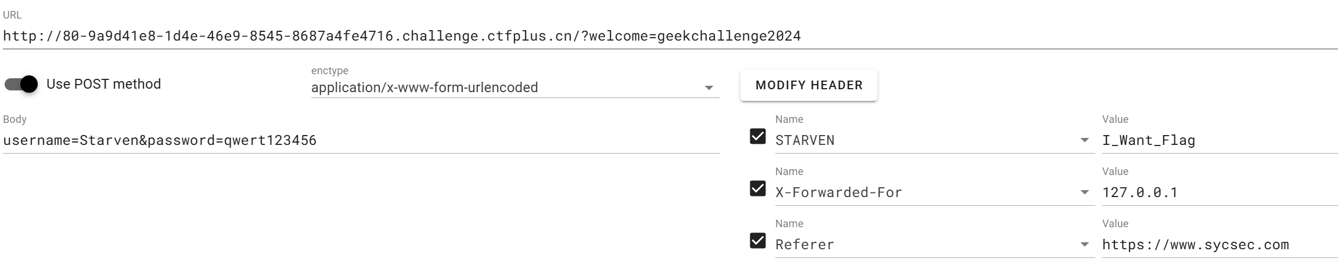This screenshot has width=1338, height=262.
Task: Open the dropdown arrow for Referer name
Action: (1084, 245)
